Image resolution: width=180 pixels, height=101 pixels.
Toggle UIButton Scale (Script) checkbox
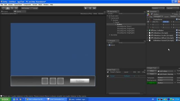[152, 36]
